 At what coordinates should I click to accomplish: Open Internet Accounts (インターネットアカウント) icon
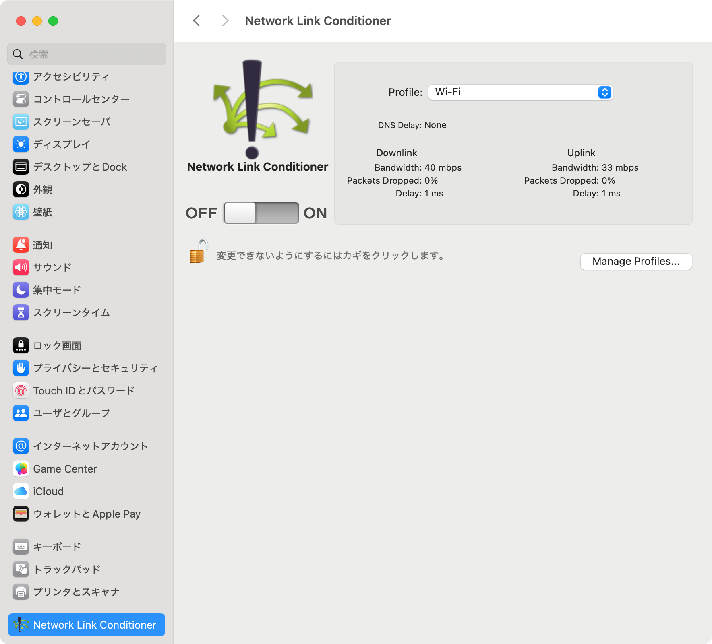tap(21, 446)
